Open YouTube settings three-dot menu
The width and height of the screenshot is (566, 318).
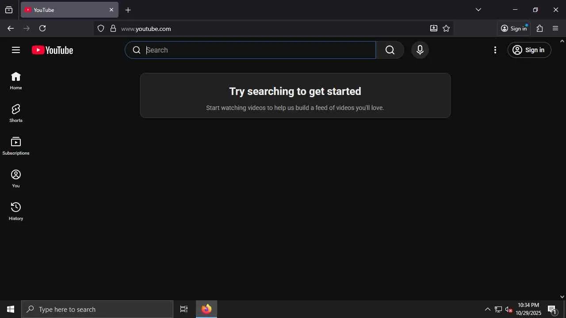pos(495,50)
